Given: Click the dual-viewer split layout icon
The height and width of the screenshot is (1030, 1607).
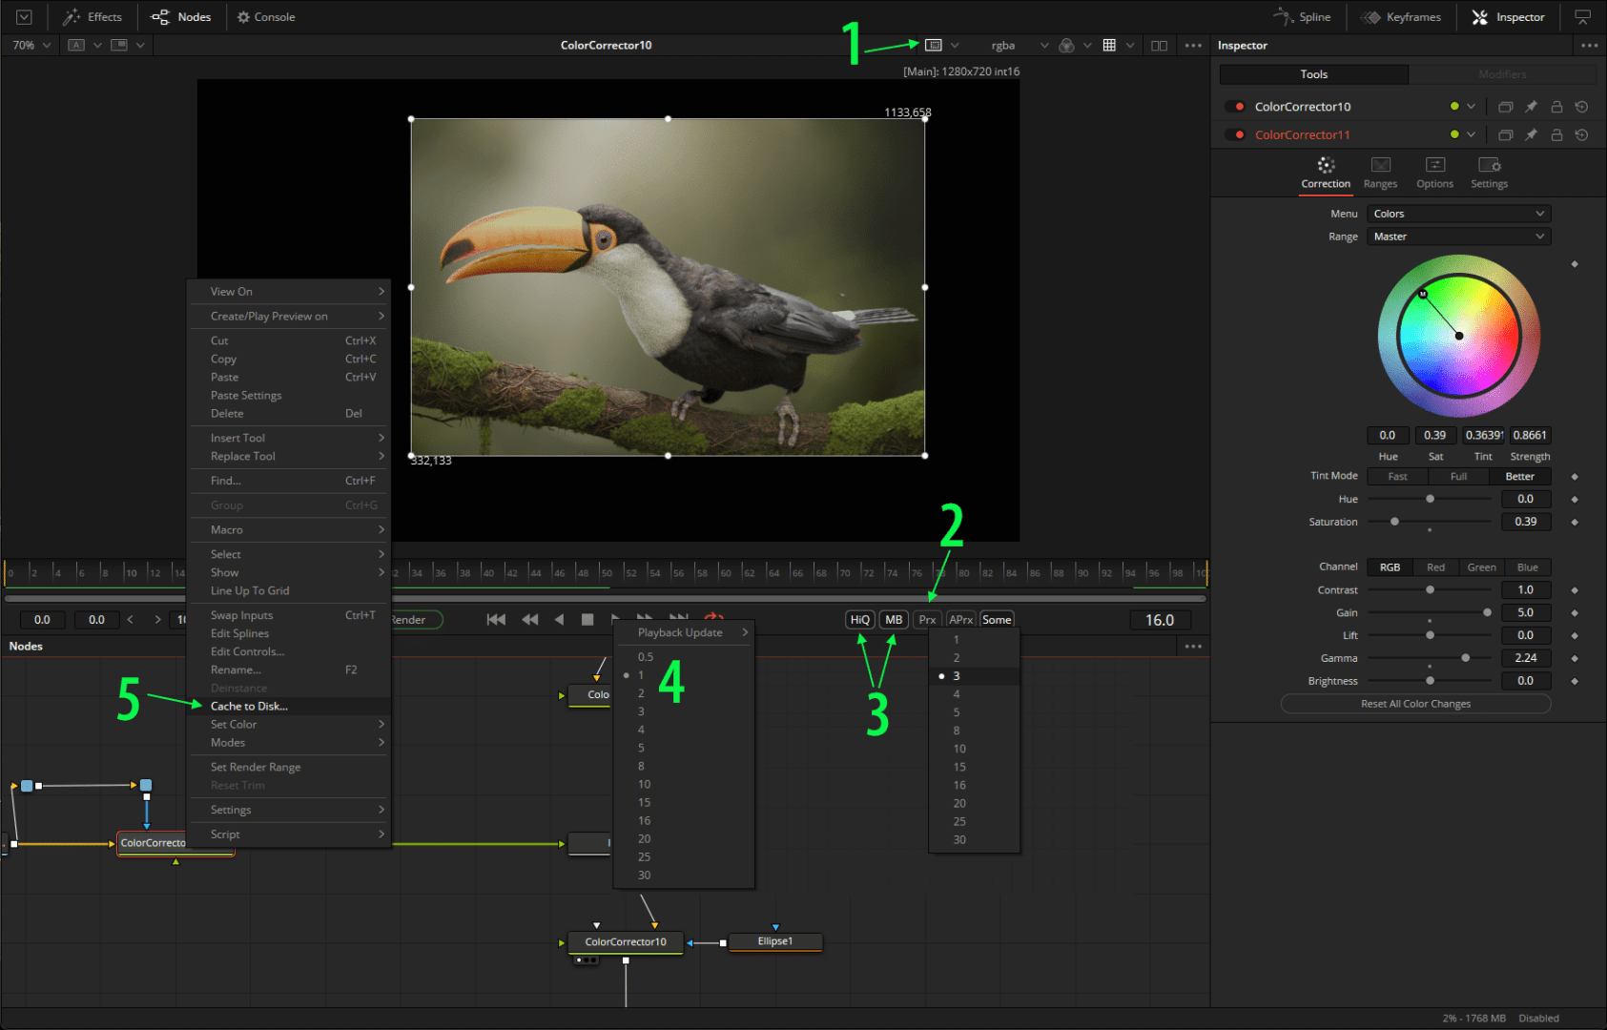Looking at the screenshot, I should [x=1159, y=45].
